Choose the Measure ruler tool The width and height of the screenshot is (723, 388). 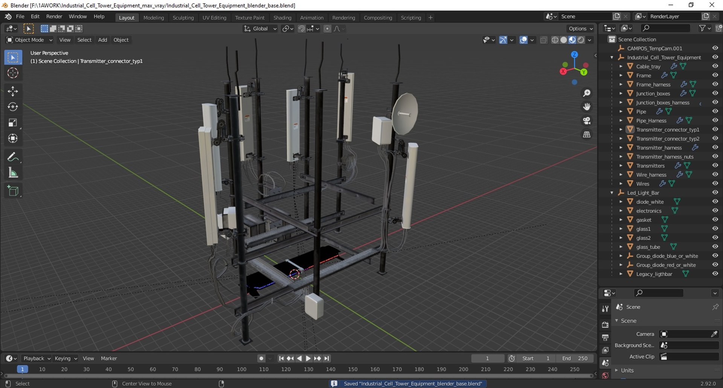click(x=13, y=173)
